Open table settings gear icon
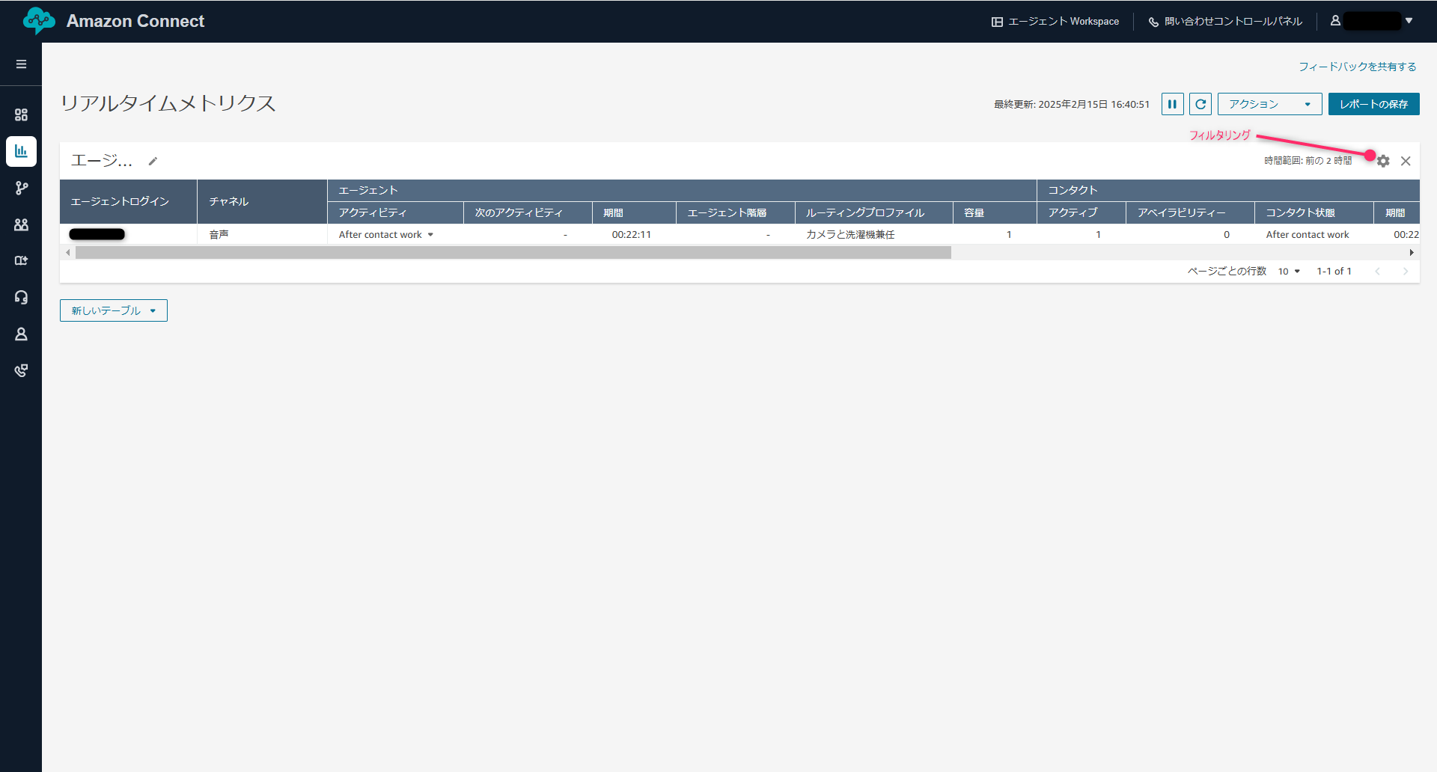This screenshot has width=1437, height=772. (1383, 161)
